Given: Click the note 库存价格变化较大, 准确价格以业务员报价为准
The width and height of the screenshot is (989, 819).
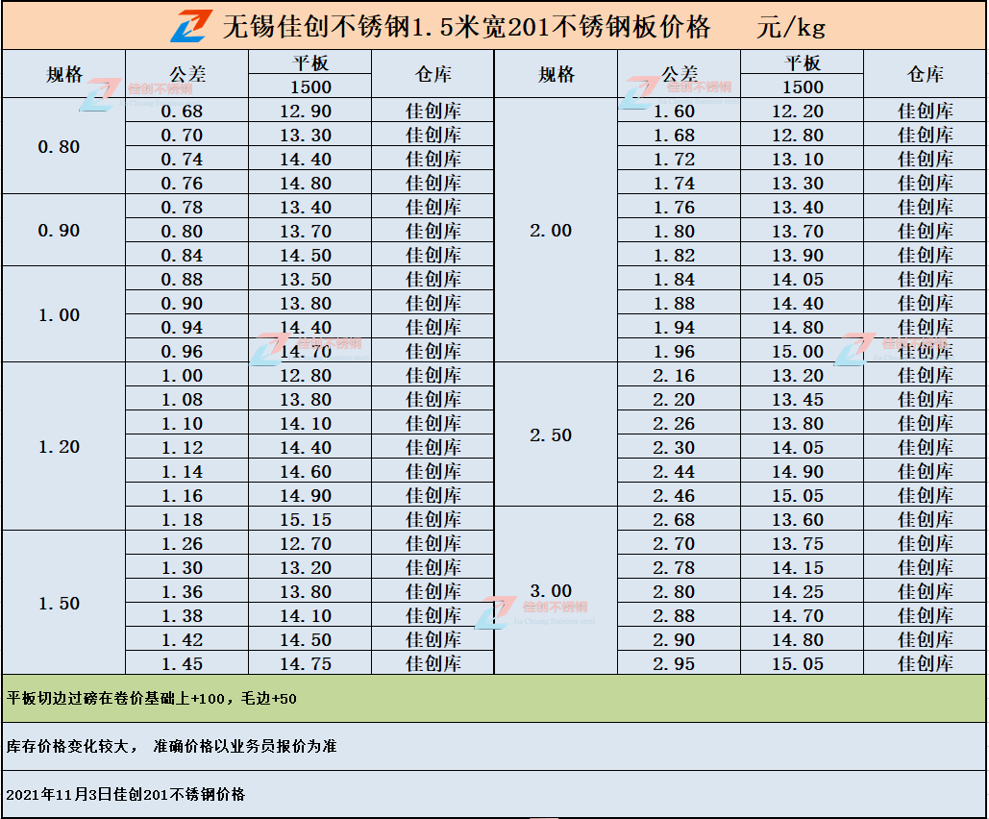Looking at the screenshot, I should coord(171,747).
